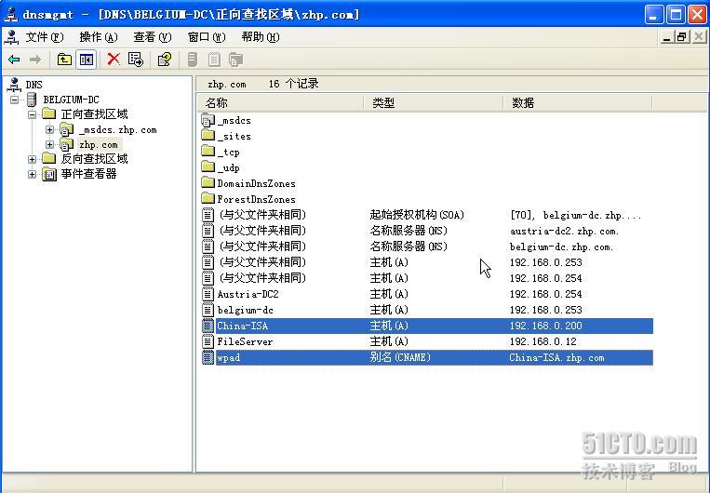Select the NS record austria-dc2.zhp.com.
The height and width of the screenshot is (493, 710).
(x=426, y=231)
